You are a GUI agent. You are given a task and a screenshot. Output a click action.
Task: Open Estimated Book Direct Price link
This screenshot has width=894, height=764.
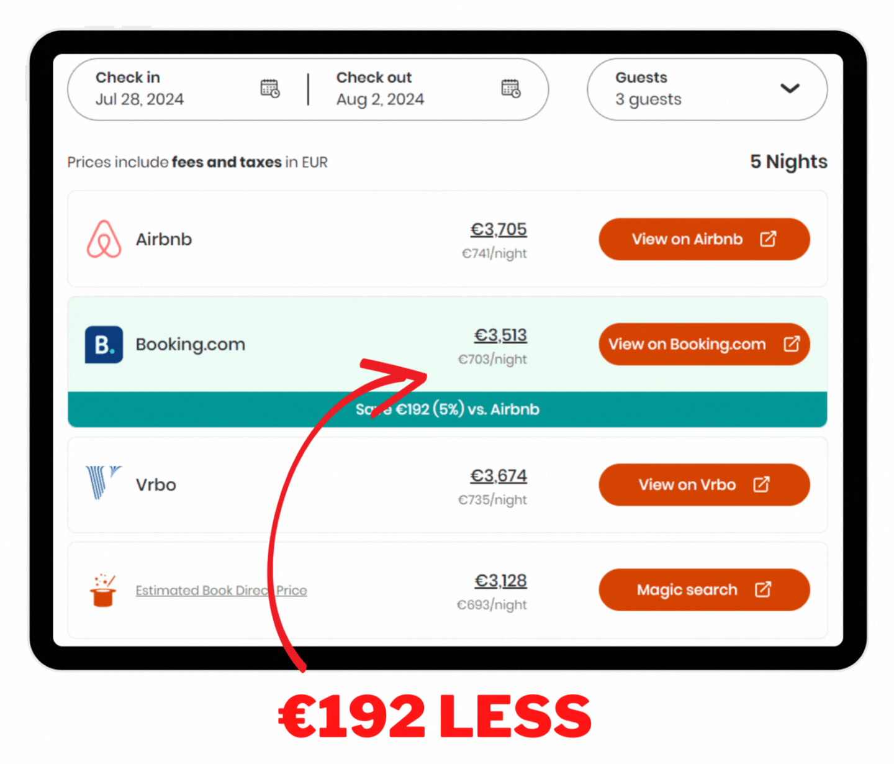221,591
